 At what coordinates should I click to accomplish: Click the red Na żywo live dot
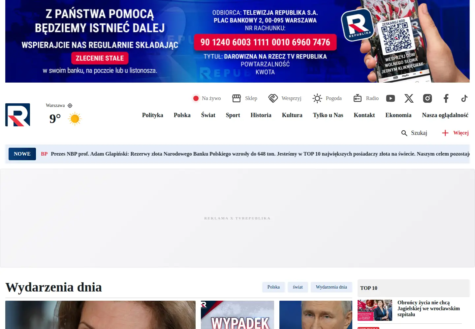coord(196,98)
